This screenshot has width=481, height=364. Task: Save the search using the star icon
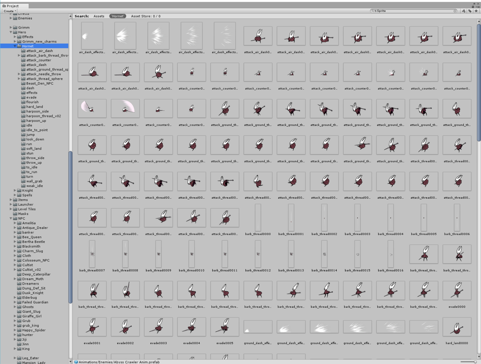476,11
